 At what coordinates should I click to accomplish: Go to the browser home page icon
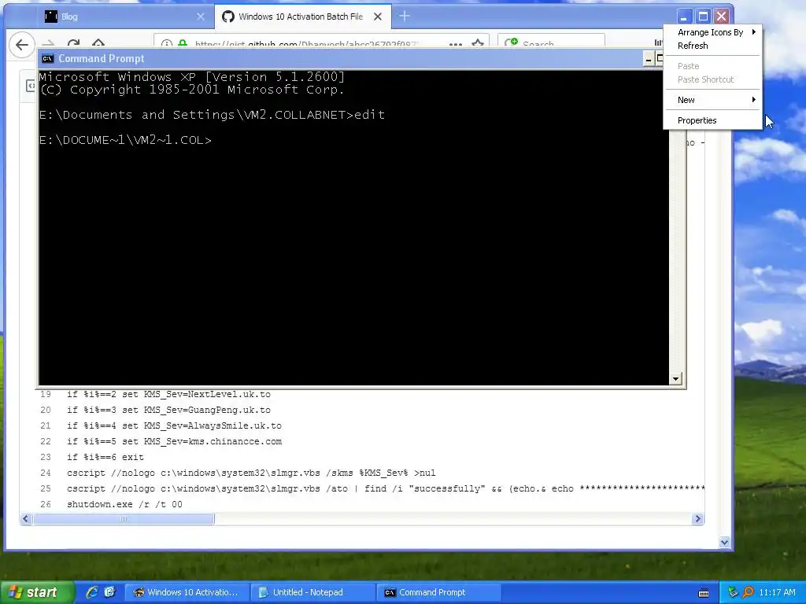point(98,44)
